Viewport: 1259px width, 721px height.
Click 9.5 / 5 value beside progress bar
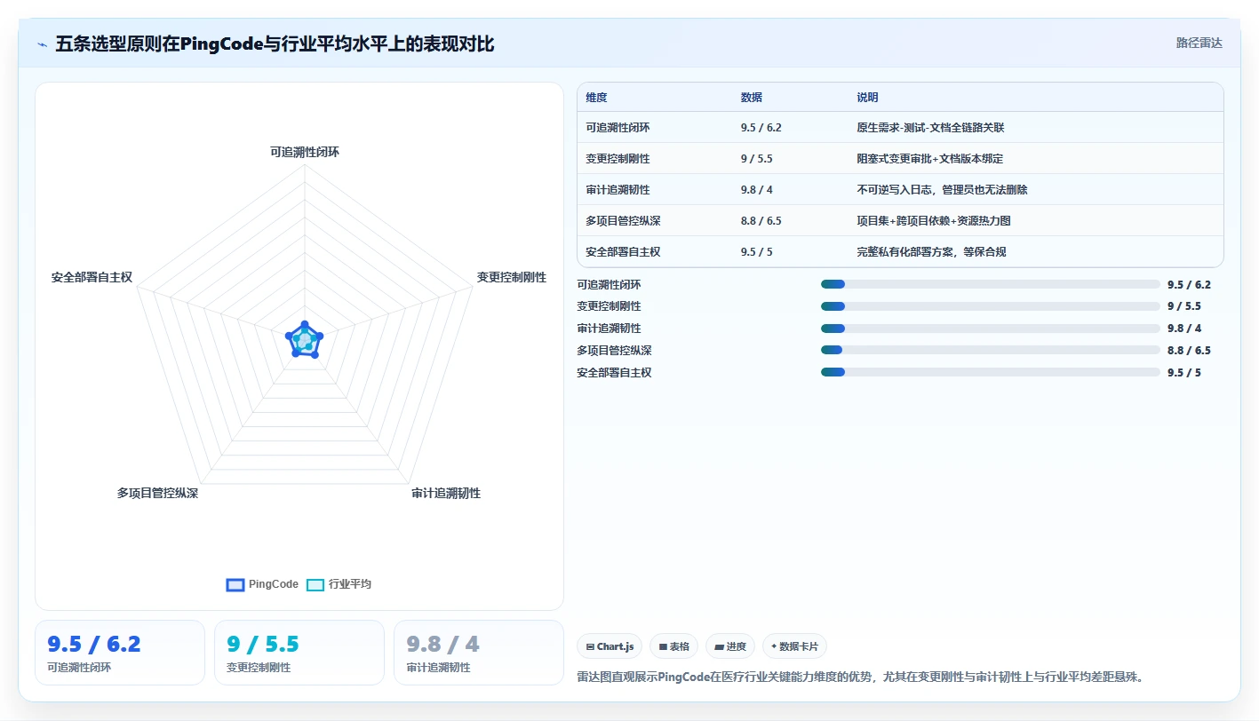click(x=1184, y=373)
